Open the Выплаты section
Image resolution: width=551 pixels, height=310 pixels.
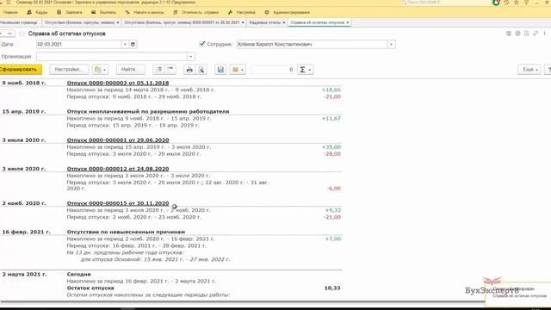(103, 12)
